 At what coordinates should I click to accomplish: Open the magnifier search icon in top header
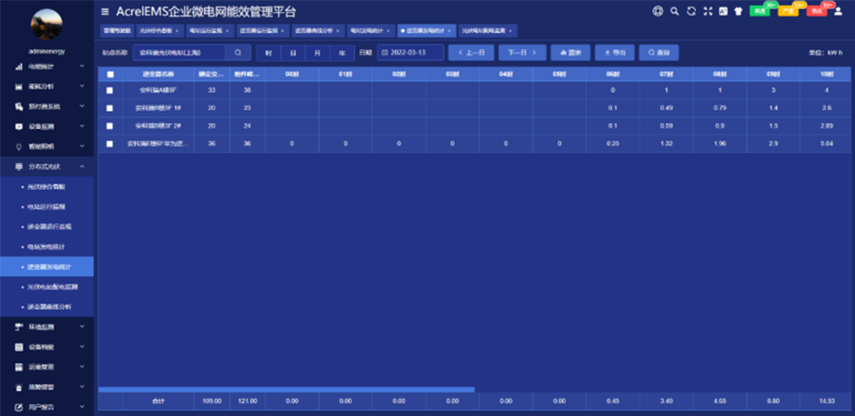675,11
